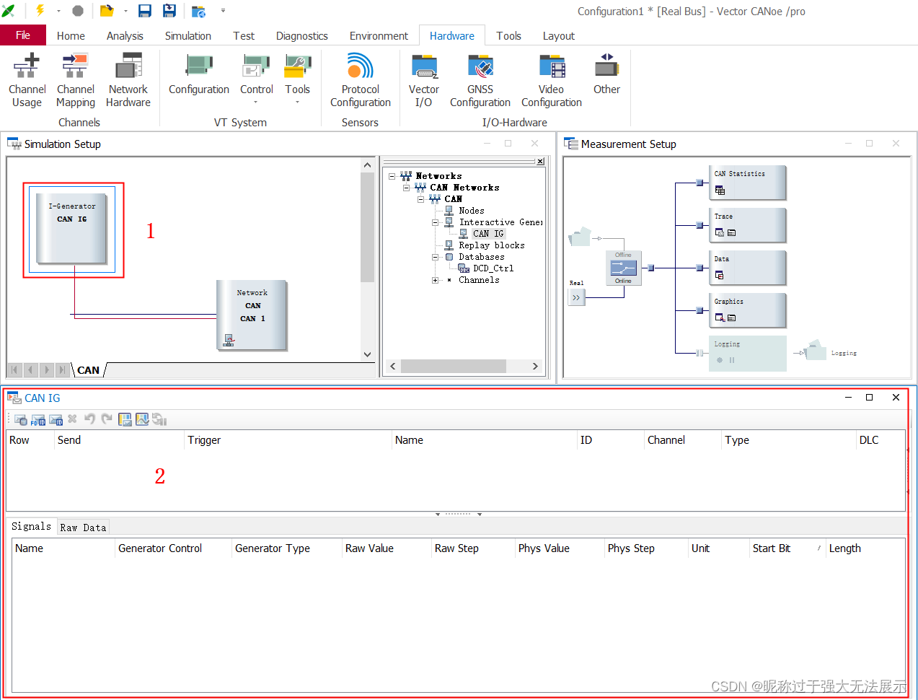Select the I-Generator CAN IG block
The image size is (918, 700).
click(72, 229)
